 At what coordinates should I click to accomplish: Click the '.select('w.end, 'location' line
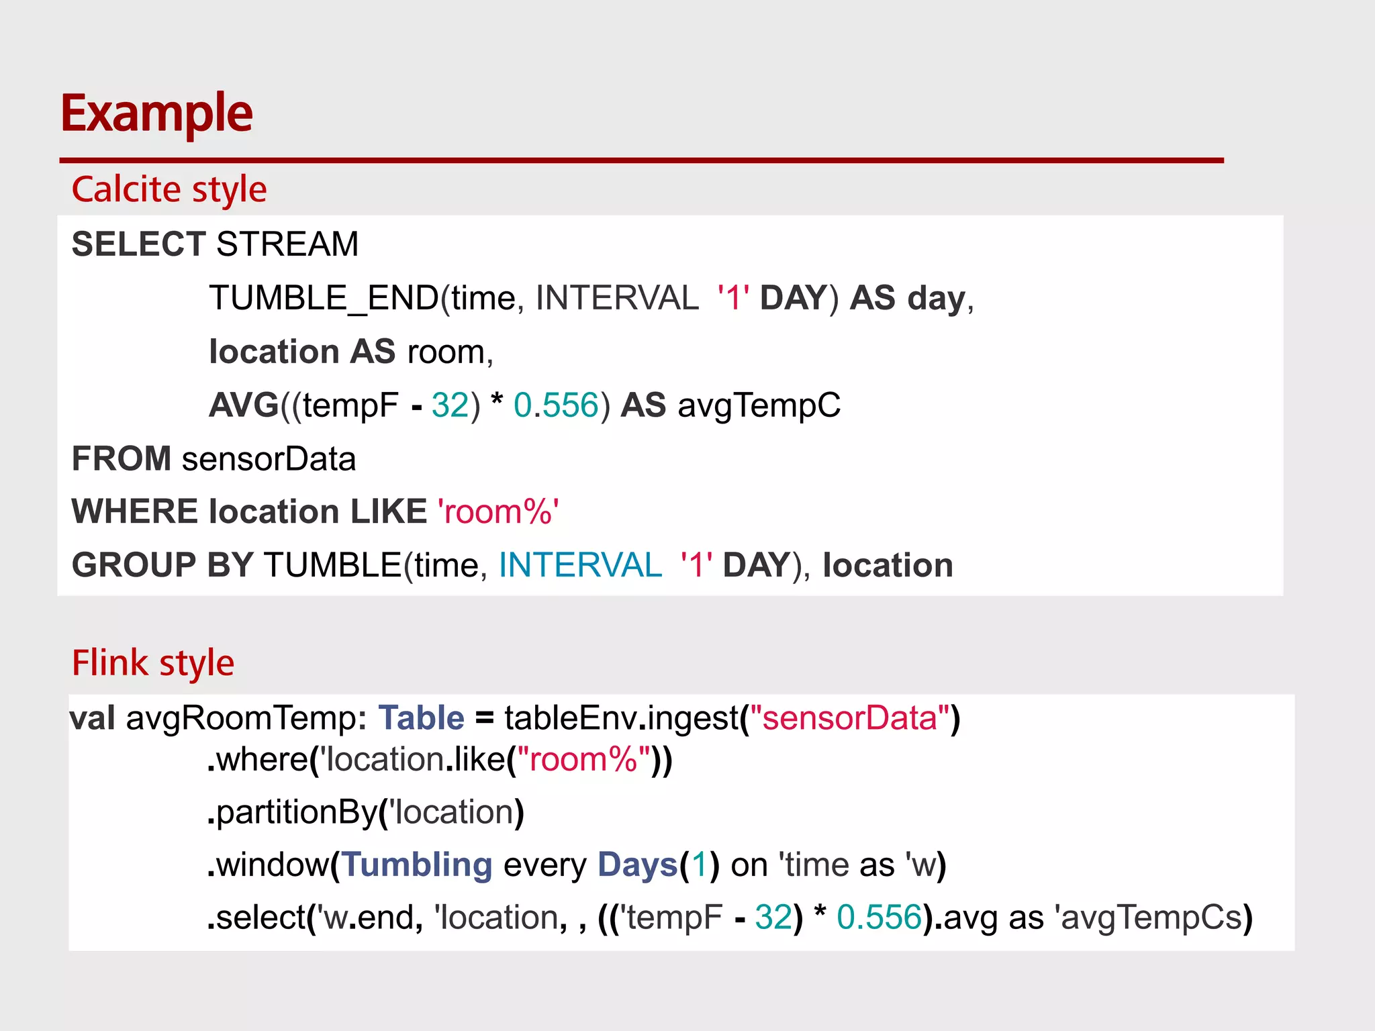730,918
